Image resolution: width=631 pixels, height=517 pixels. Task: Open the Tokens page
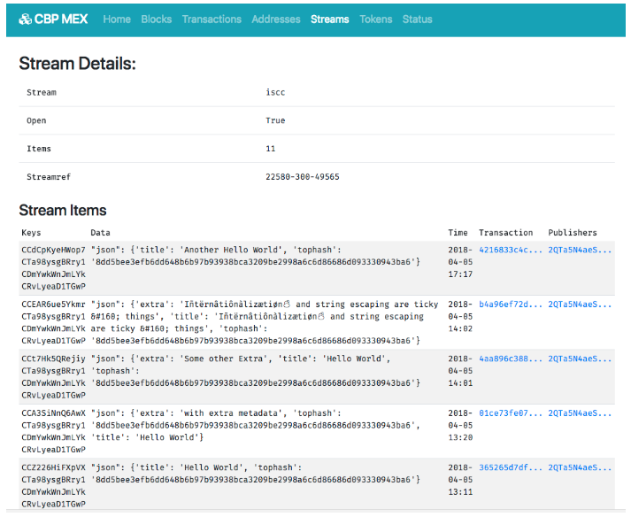click(376, 19)
